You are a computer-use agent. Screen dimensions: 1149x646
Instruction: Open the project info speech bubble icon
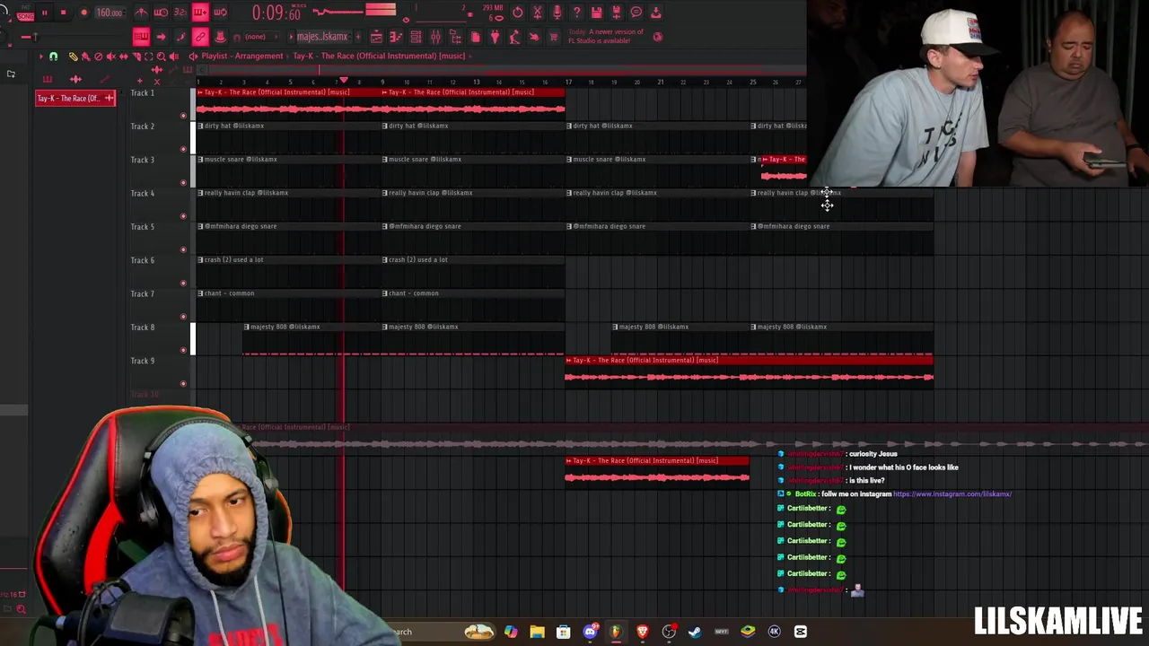tap(636, 12)
